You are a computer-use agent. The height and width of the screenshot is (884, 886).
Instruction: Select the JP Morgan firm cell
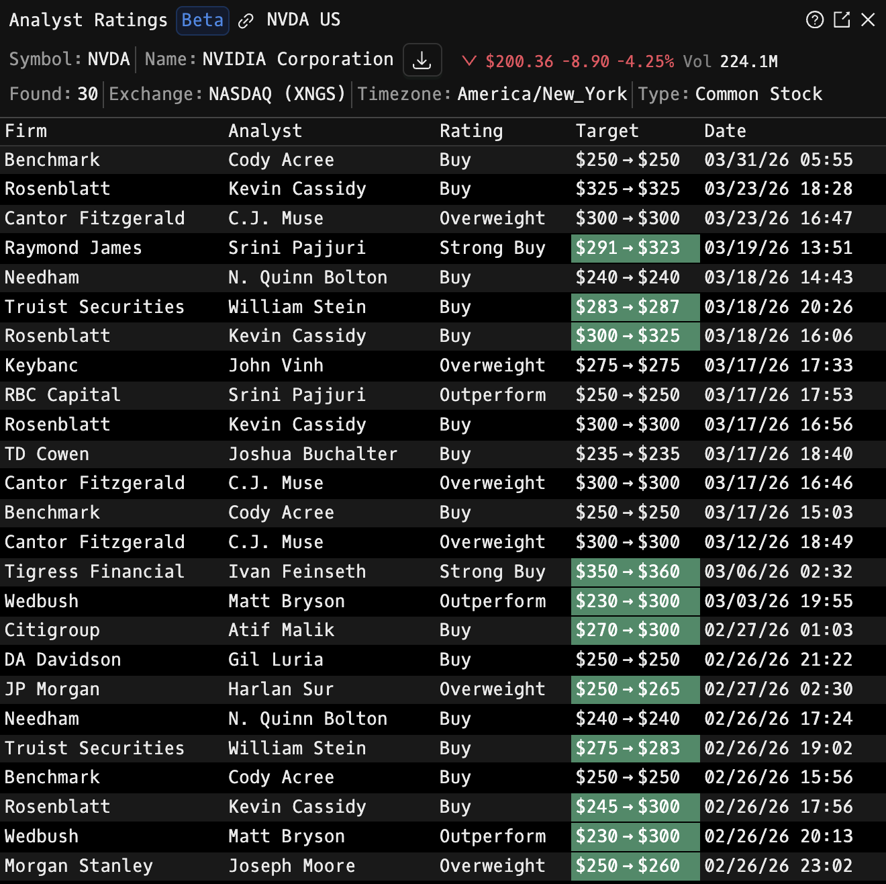click(x=52, y=689)
